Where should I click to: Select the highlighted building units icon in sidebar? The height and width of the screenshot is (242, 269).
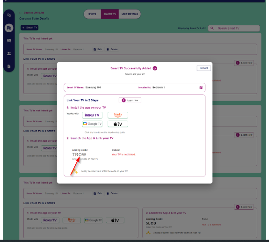(9, 28)
